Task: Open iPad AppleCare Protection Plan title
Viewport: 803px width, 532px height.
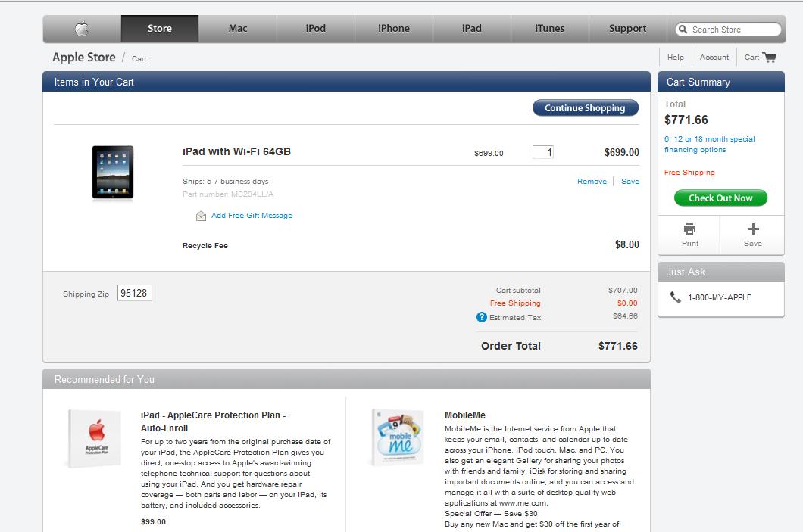Action: point(213,422)
